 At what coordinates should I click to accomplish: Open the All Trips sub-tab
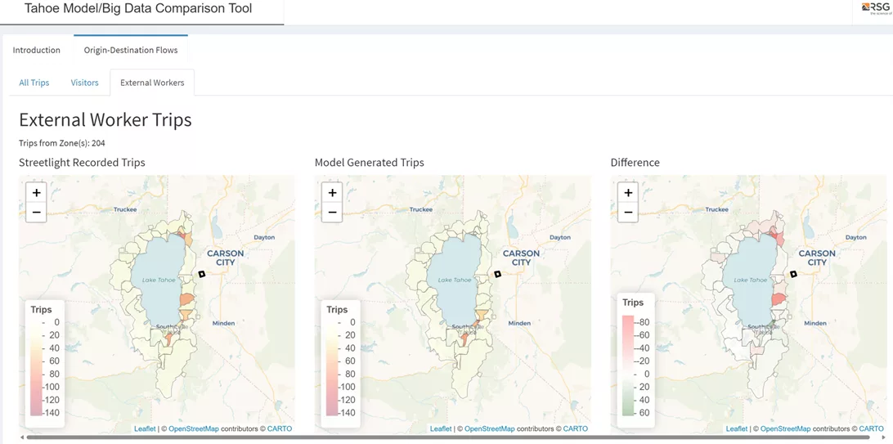34,83
